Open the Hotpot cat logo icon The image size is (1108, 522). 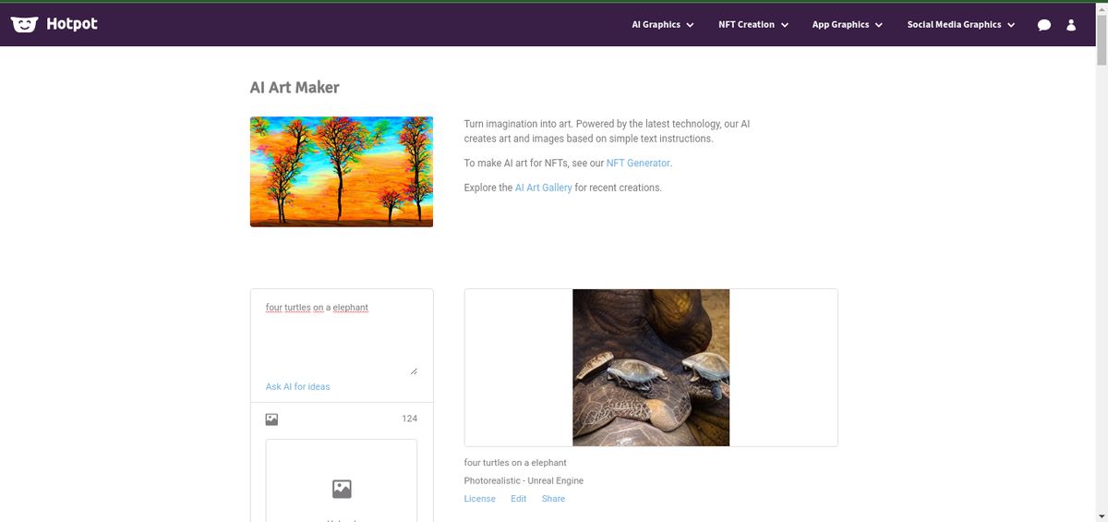(x=24, y=25)
